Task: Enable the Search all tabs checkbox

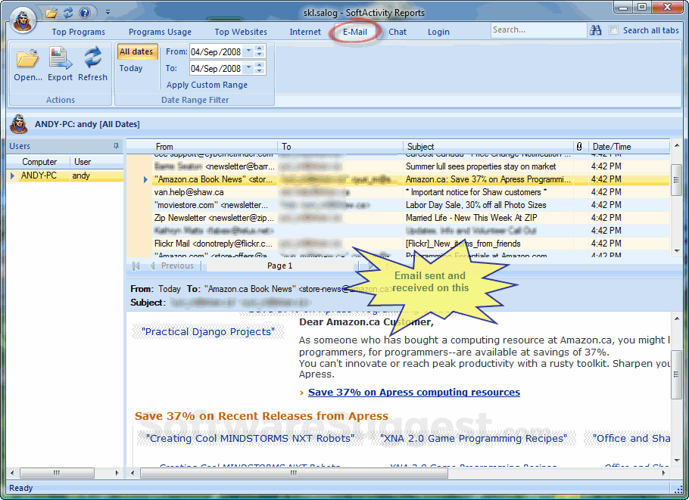Action: [x=614, y=30]
